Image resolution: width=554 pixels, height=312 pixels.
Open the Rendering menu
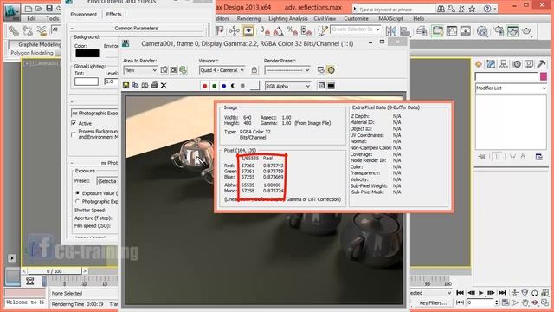248,18
